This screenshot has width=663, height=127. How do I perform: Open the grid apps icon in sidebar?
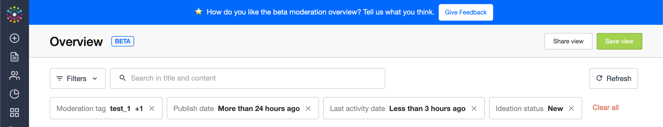(15, 113)
